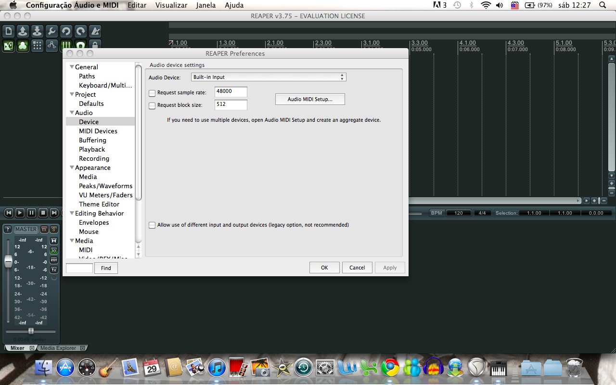Screen dimensions: 616x385
Task: Click the Audio MIDI Setup... button
Action: 310,99
